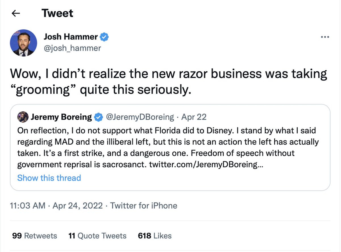
Task: Open the @josh_hammer handle link
Action: click(x=72, y=48)
